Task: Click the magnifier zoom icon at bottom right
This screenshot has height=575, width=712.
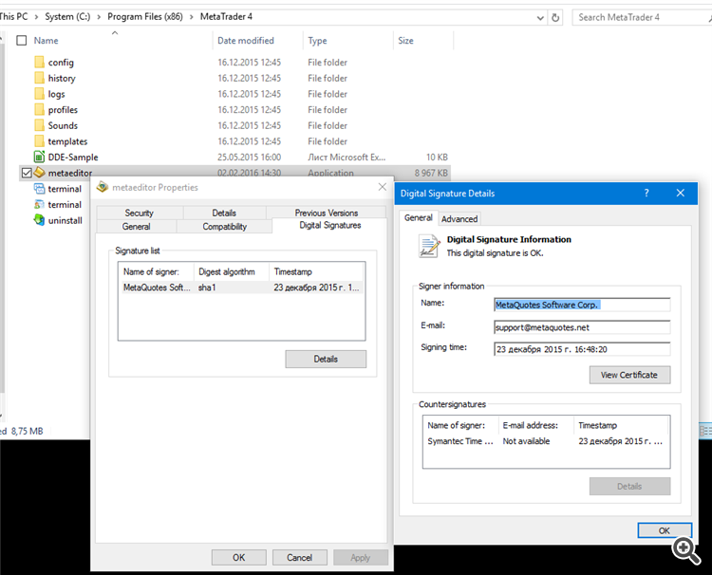Action: click(686, 551)
